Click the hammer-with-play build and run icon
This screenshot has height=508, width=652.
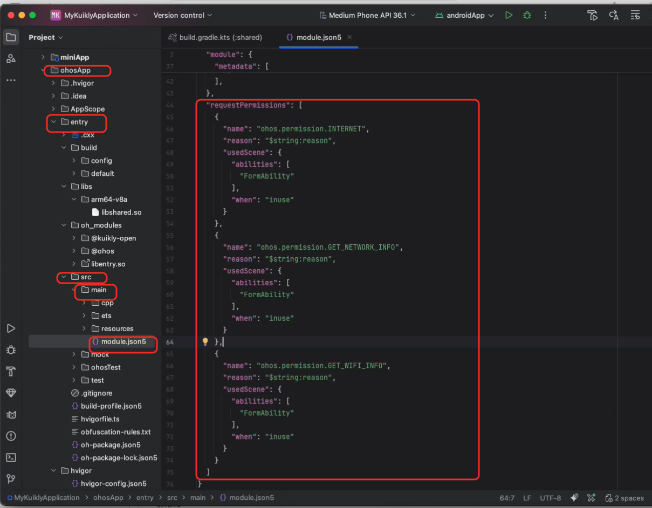pos(593,15)
